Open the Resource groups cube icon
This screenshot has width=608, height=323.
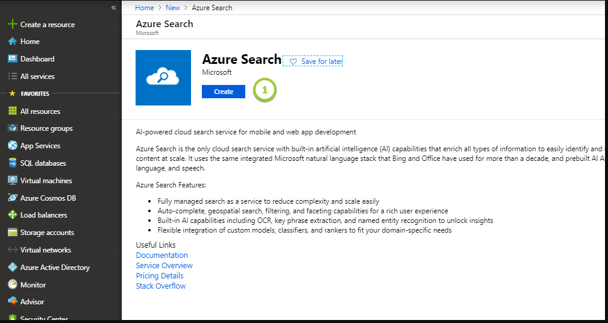12,128
